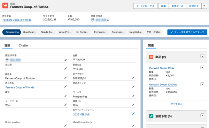Click the orange opportunity crown icon

[x=5, y=6]
